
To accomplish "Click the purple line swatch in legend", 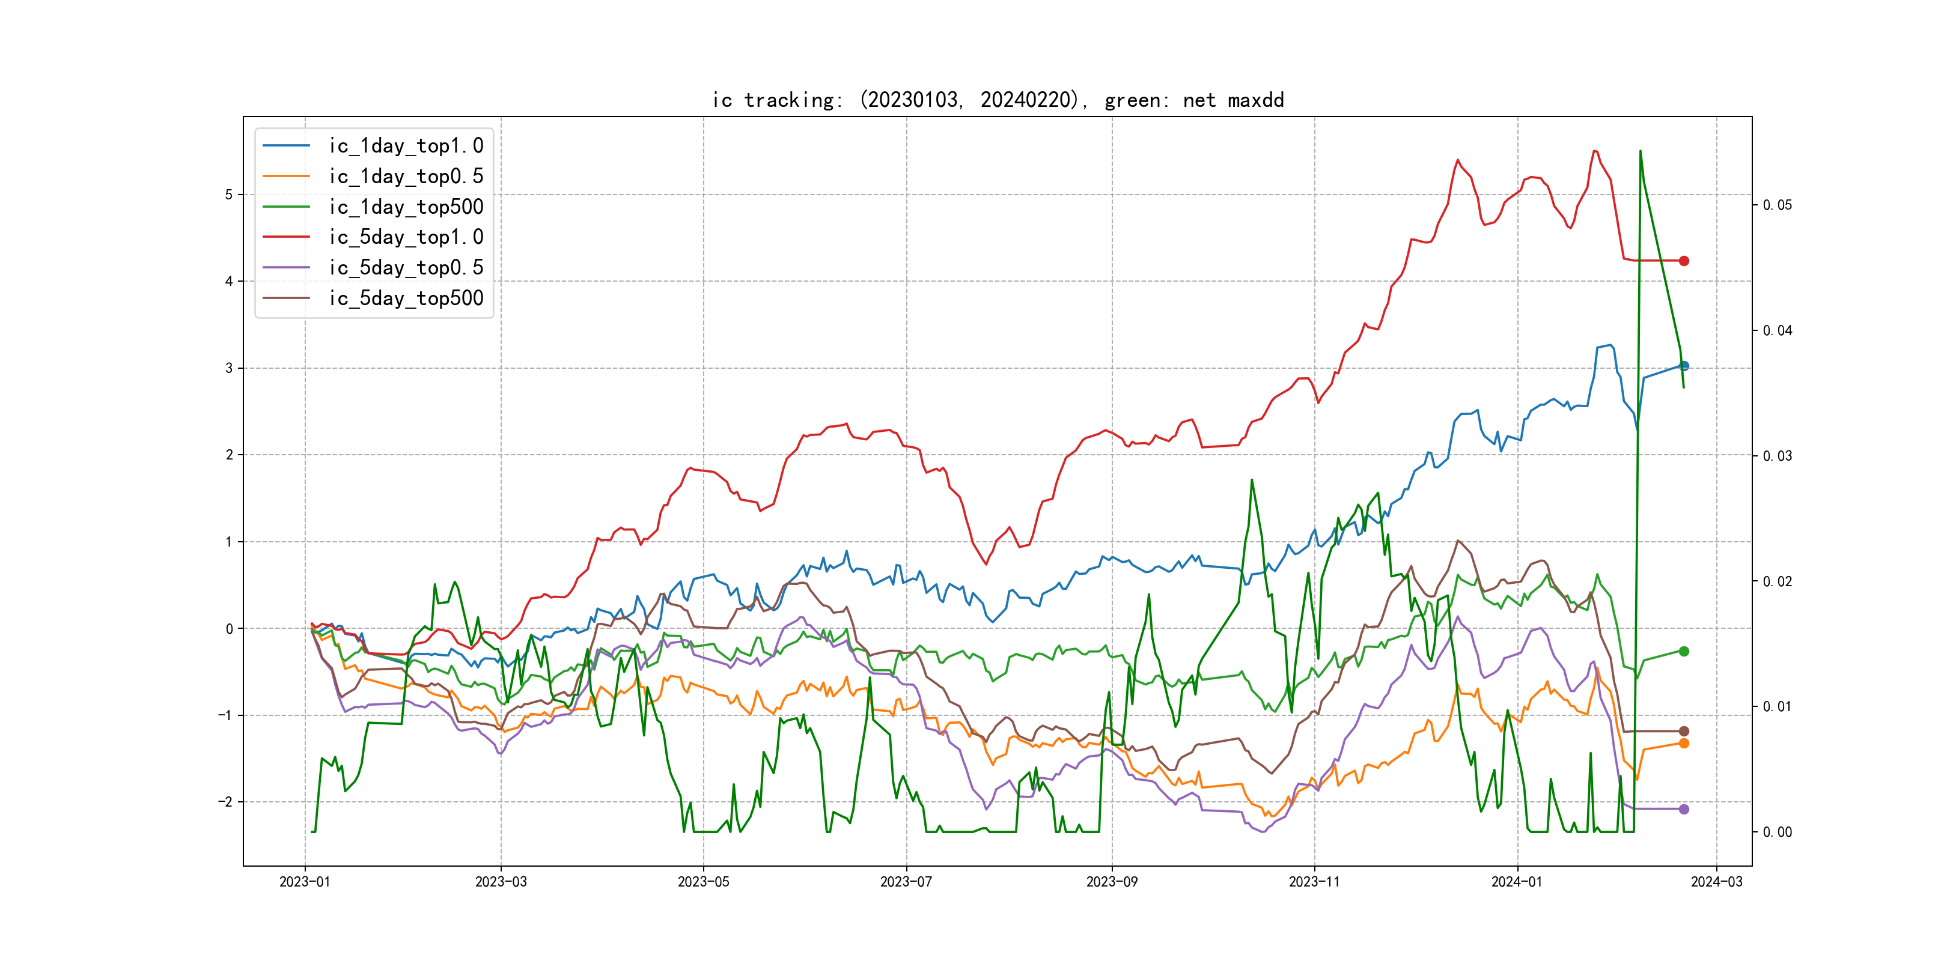I will tap(287, 267).
